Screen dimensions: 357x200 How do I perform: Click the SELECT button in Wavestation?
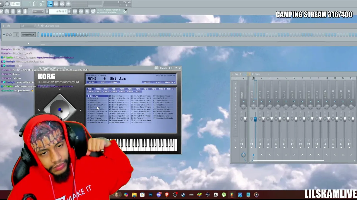[x=92, y=82]
